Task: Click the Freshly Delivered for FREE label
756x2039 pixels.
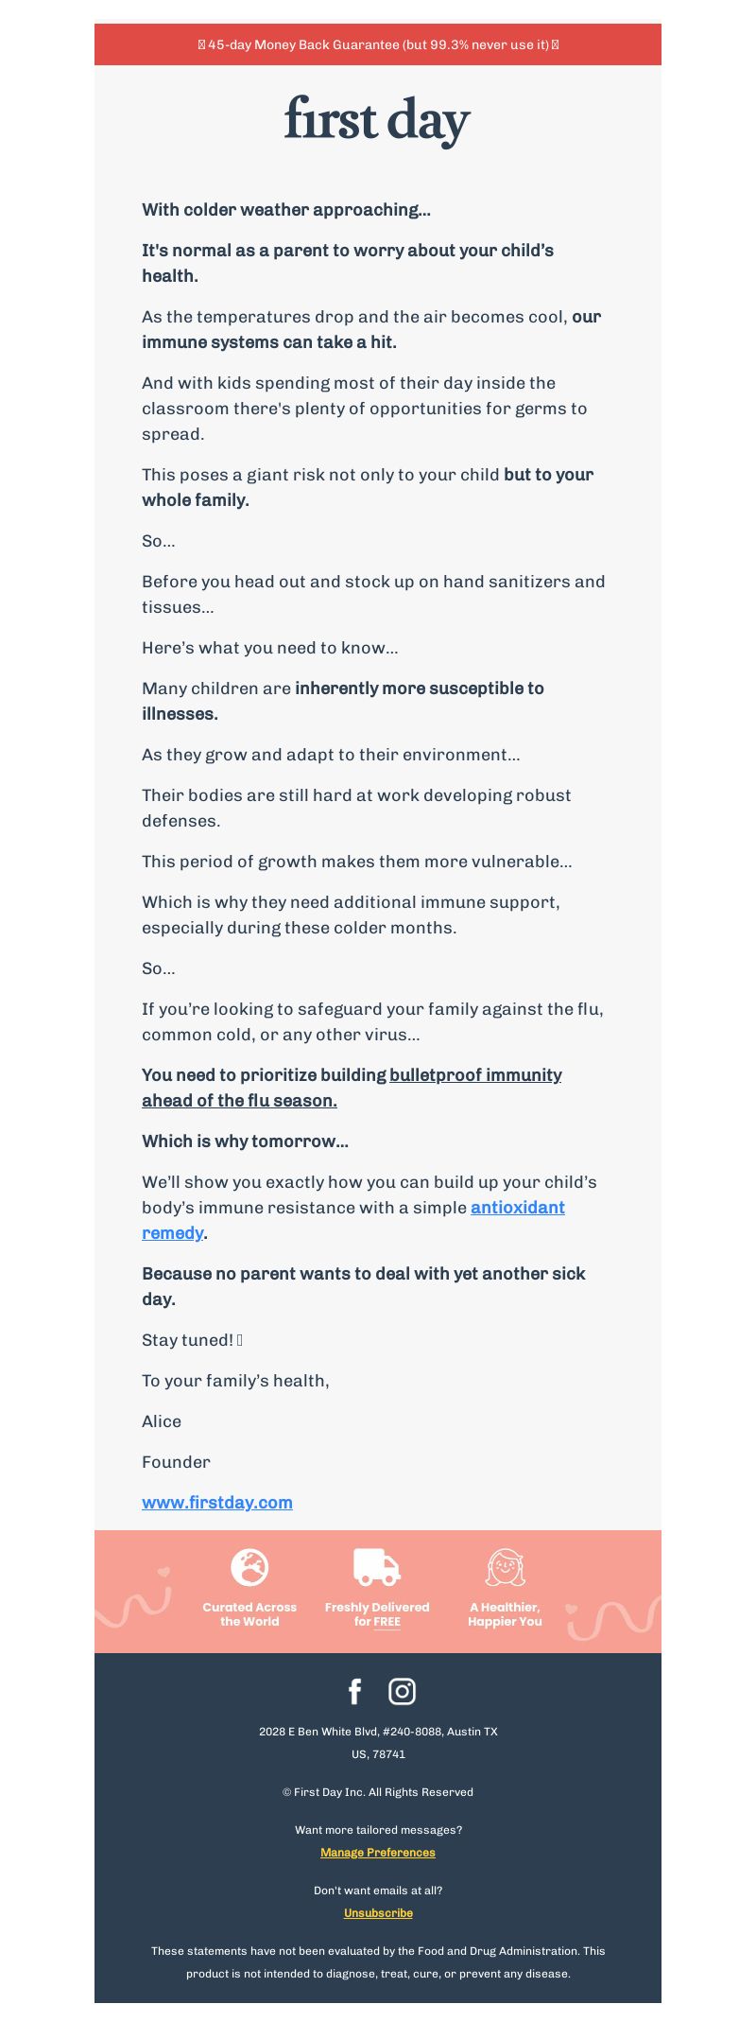Action: pyautogui.click(x=377, y=1613)
